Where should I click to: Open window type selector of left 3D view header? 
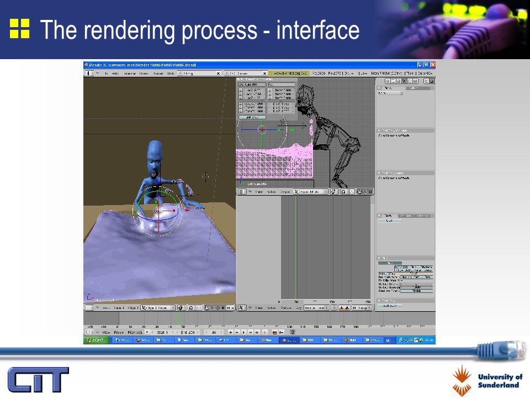coord(89,308)
